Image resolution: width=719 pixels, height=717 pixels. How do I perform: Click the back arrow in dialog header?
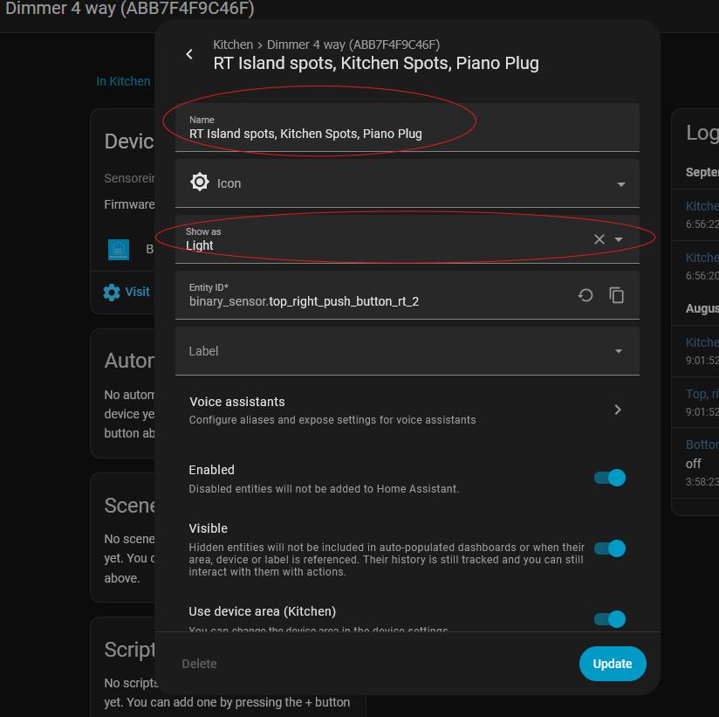tap(189, 54)
